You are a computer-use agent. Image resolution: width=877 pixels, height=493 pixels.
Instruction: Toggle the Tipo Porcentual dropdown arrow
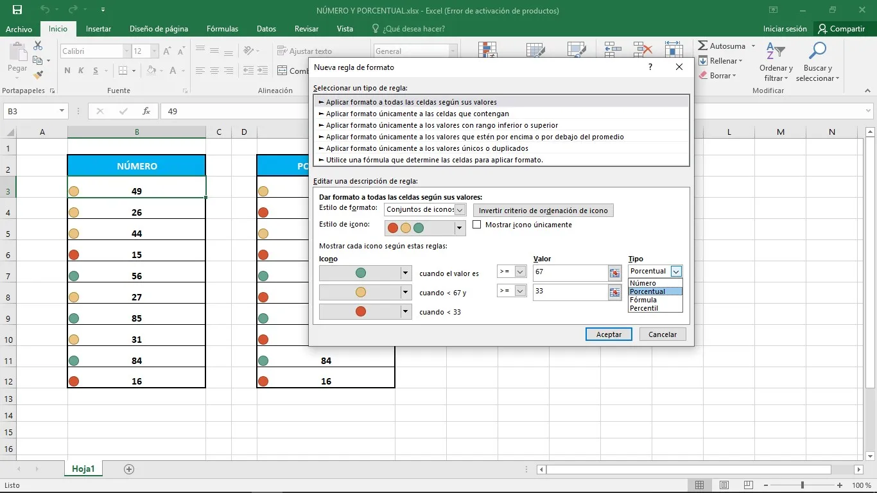point(675,272)
